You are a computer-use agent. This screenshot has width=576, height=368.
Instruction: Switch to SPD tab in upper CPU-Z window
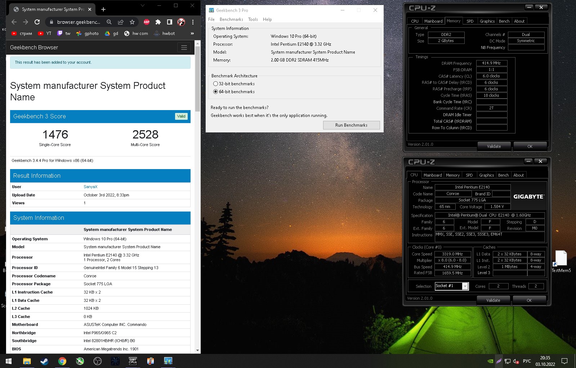[470, 21]
